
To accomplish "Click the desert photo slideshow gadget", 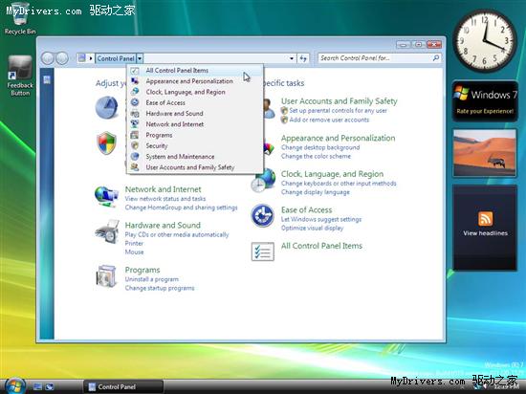I will [485, 153].
